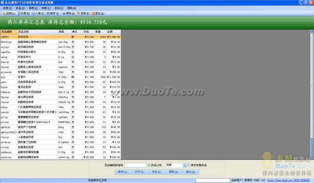Click the ¥416.00 amount cell
314x183 pixels.
(x=113, y=82)
